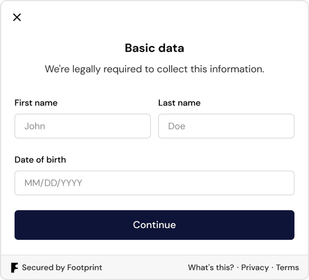
Task: Click the MM/DD/YYYY placeholder text
Action: point(53,183)
